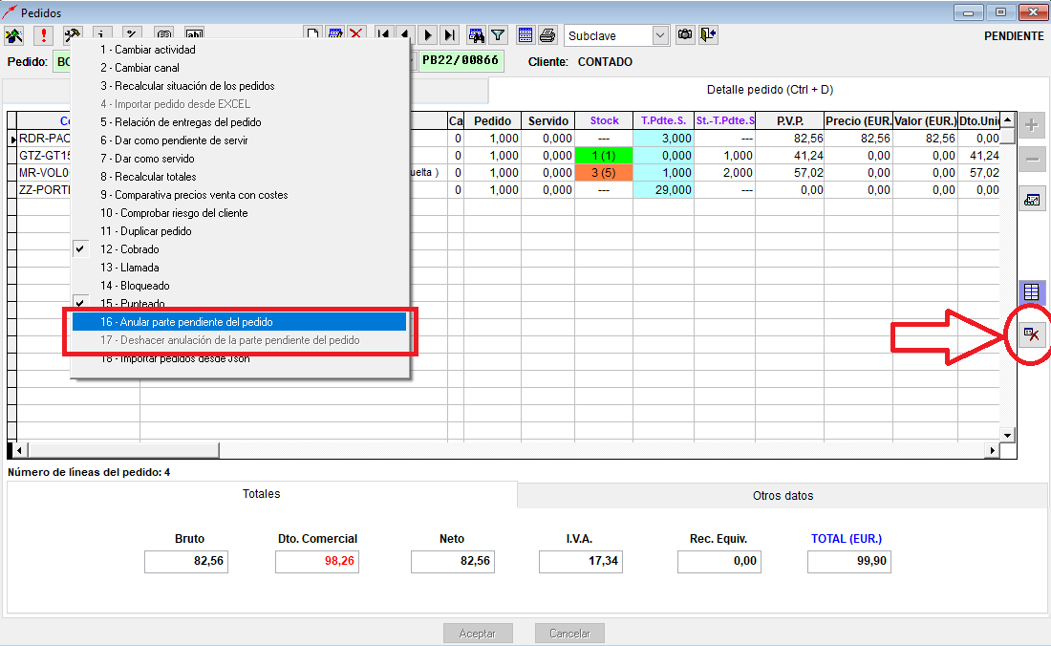Open the 'Otros datos' tab
Screen dimensions: 1051x646
(x=783, y=496)
